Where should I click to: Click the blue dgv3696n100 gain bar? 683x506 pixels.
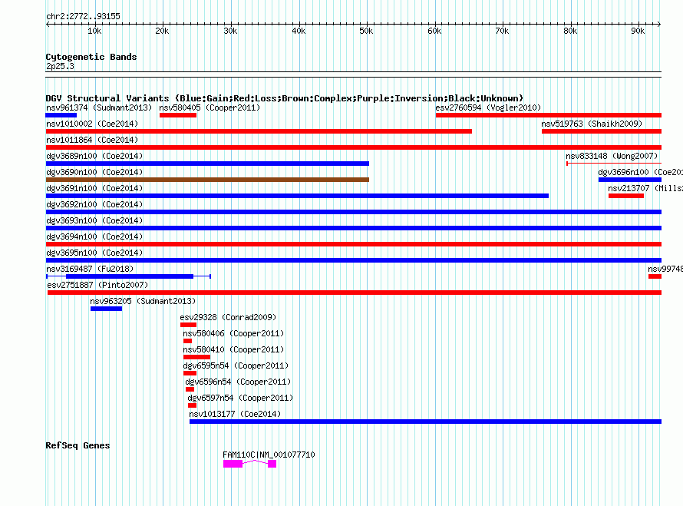click(x=630, y=180)
